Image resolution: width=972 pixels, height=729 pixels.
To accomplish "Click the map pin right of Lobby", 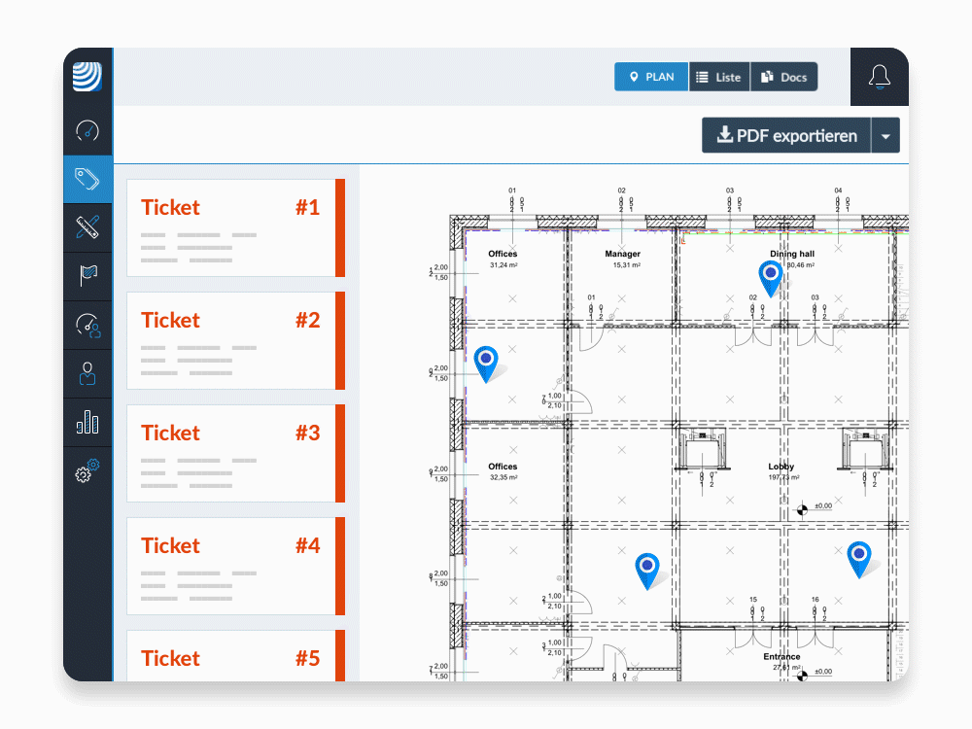I will (858, 557).
